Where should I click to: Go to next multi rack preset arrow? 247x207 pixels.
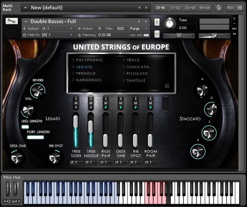[x=146, y=8]
